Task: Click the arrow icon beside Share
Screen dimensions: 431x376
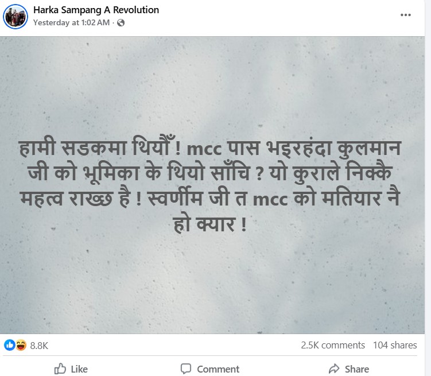Action: coord(334,369)
